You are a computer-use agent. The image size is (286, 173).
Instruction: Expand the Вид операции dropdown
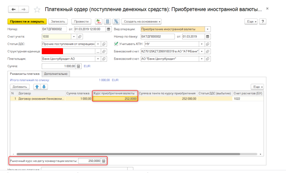tap(208, 29)
